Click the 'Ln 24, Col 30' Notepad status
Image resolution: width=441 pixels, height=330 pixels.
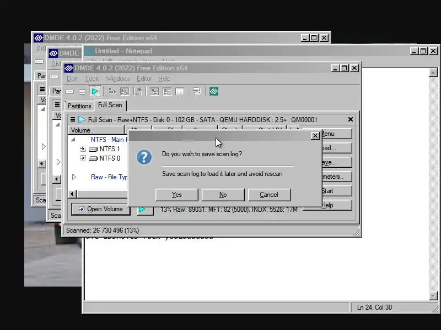pos(374,307)
